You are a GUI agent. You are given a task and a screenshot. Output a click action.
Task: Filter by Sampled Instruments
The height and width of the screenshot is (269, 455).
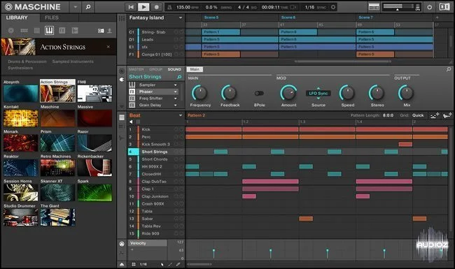pyautogui.click(x=73, y=61)
